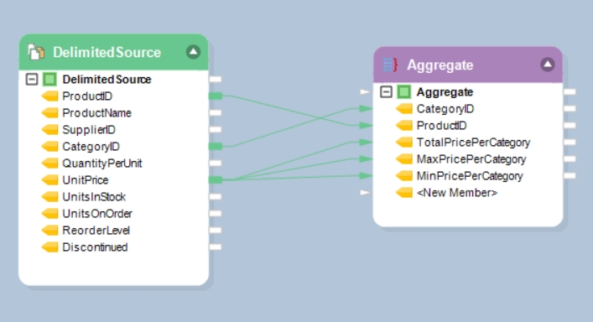The image size is (593, 322).
Task: Collapse DelimitedSource object using round arrow button
Action: (193, 52)
